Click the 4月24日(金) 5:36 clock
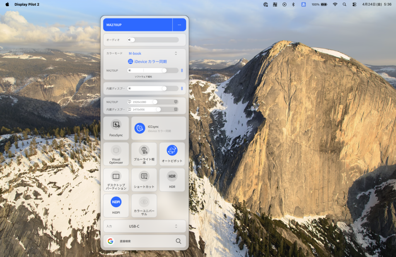This screenshot has height=257, width=396. pyautogui.click(x=377, y=4)
